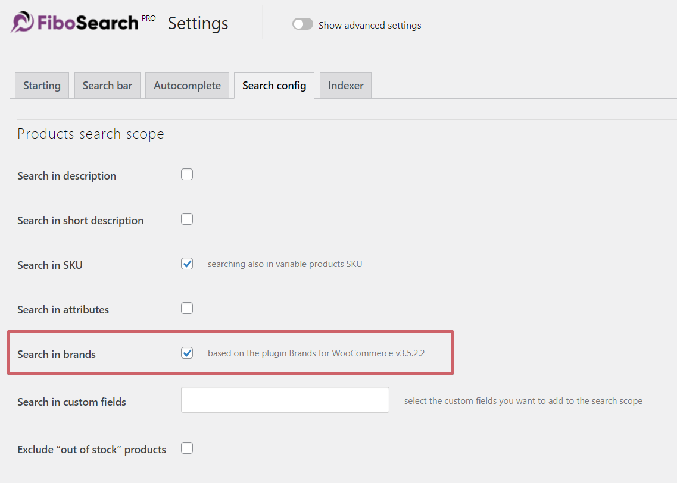
Task: Disable the Search in SKU checkbox
Action: point(186,264)
